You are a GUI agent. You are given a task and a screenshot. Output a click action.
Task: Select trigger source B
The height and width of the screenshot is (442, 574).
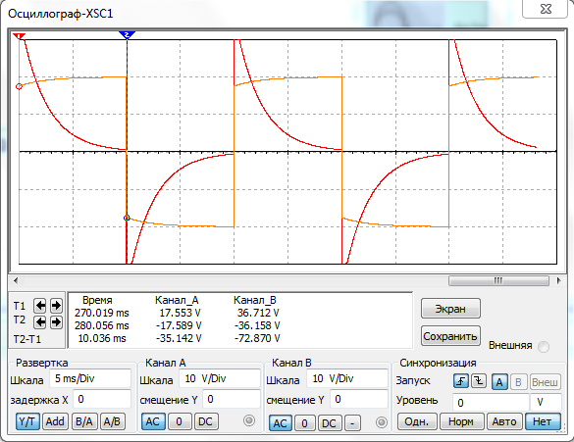coord(518,382)
